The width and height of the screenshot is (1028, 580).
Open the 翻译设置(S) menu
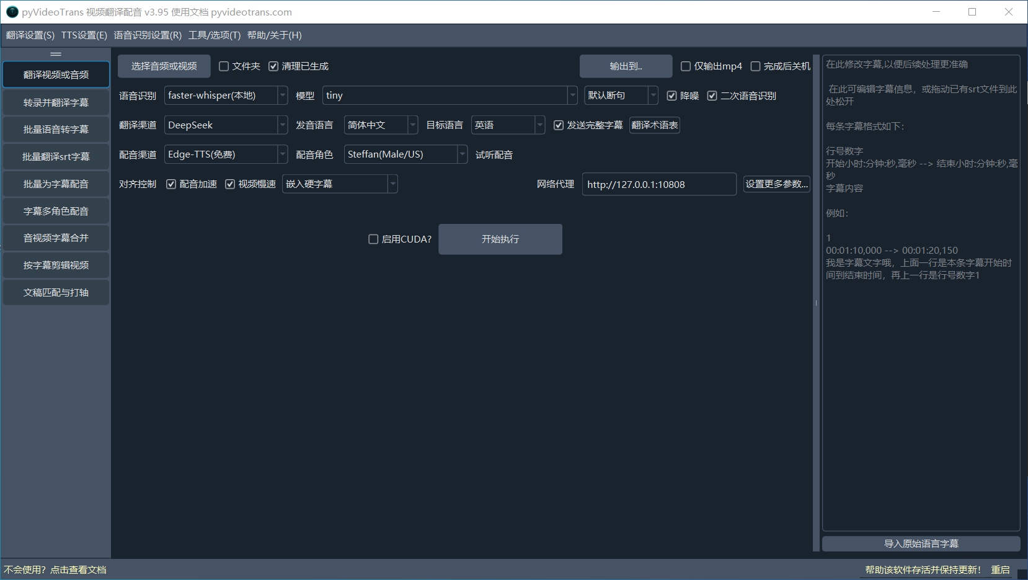click(x=30, y=35)
